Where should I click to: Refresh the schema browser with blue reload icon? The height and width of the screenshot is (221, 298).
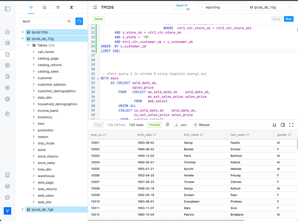(x=79, y=21)
